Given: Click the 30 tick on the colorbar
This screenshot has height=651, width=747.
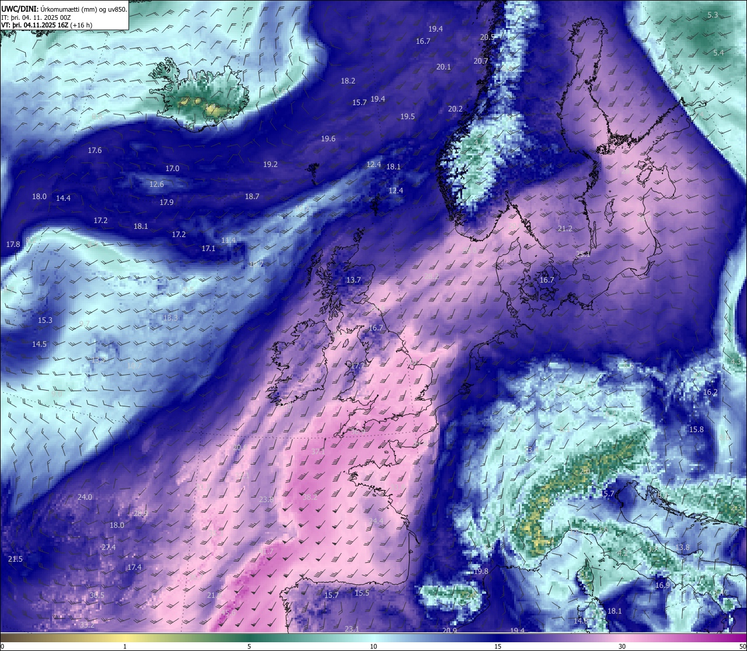Looking at the screenshot, I should [622, 646].
